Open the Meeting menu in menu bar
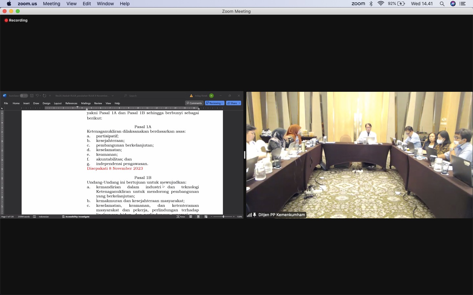473x295 pixels. 52,4
